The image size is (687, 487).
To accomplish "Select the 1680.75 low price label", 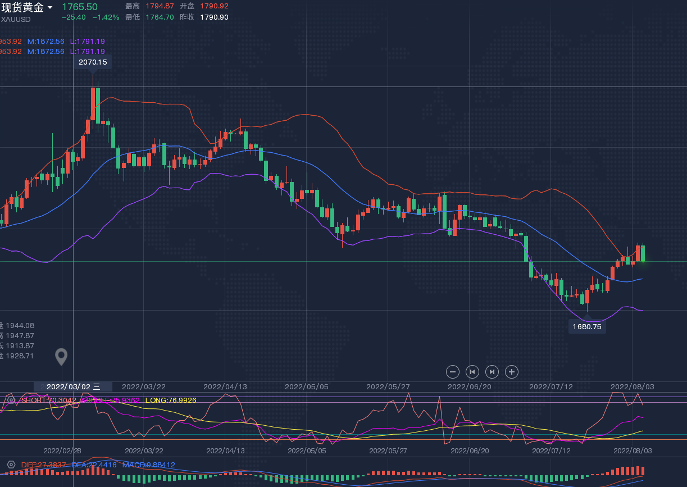I will tap(587, 326).
